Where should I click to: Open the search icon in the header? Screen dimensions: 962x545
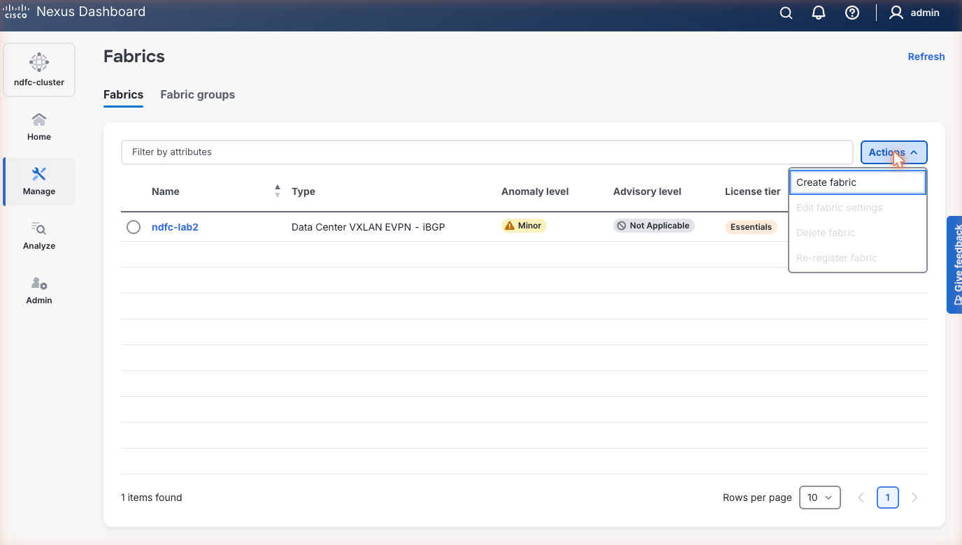click(786, 13)
